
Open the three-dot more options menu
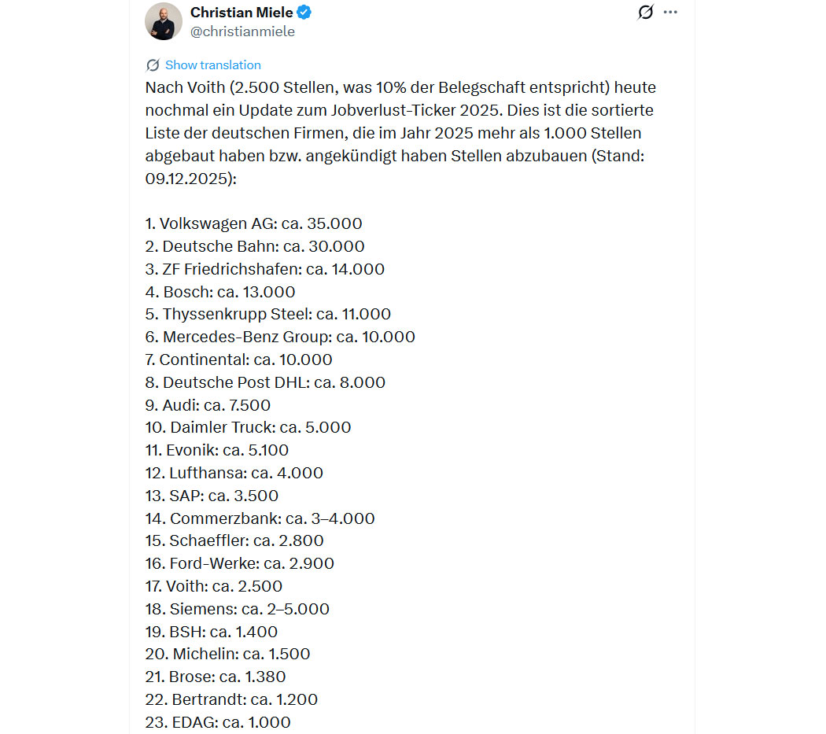pos(670,13)
